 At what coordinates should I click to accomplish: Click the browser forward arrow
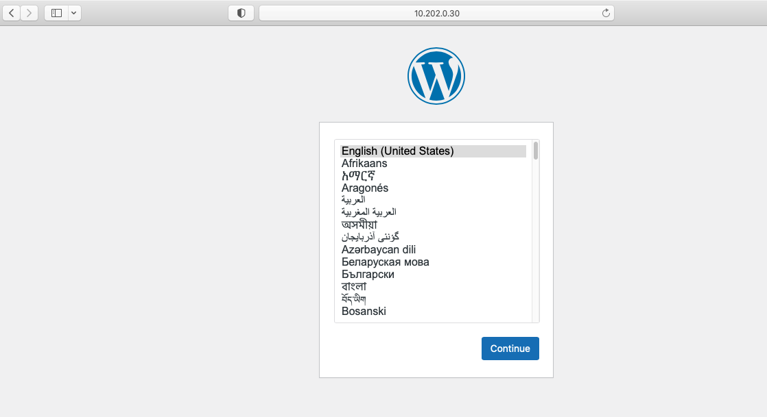(x=29, y=13)
